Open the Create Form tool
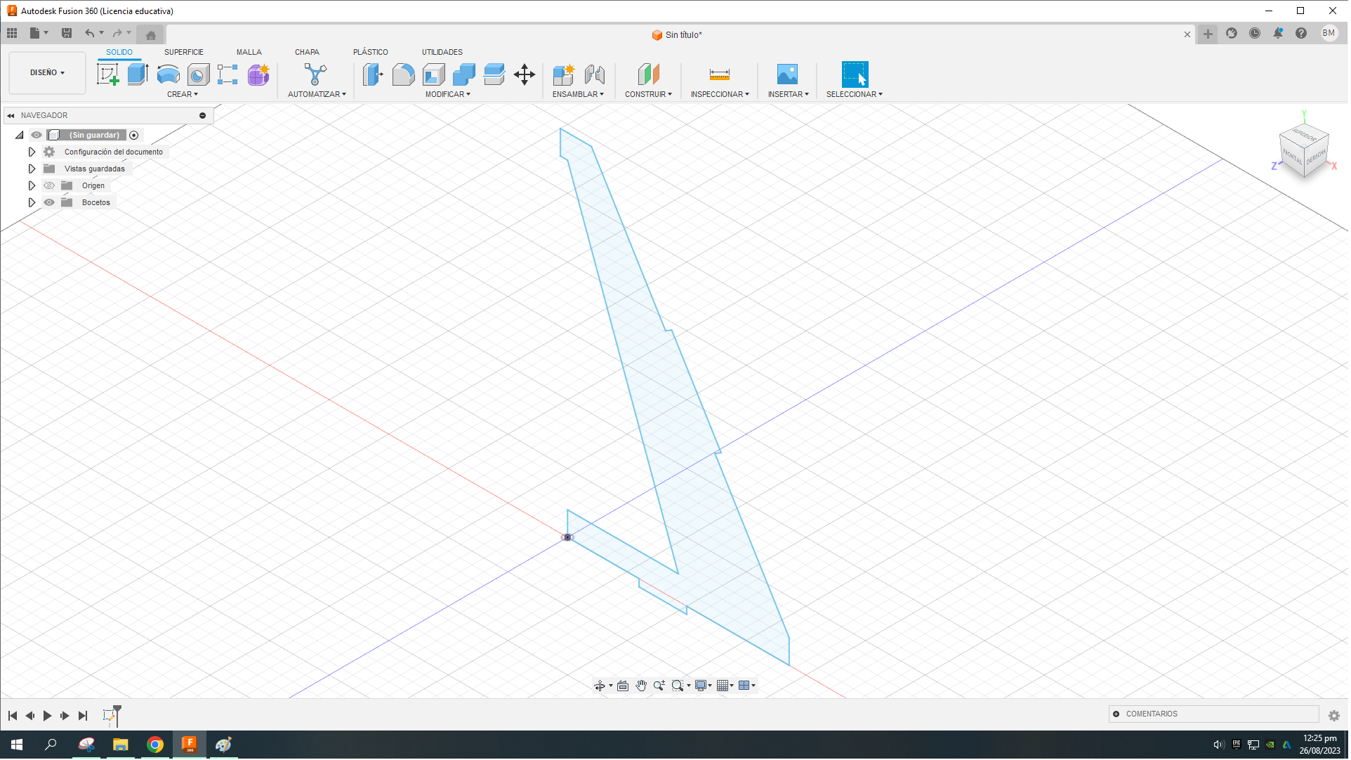The image size is (1351, 760). 258,75
